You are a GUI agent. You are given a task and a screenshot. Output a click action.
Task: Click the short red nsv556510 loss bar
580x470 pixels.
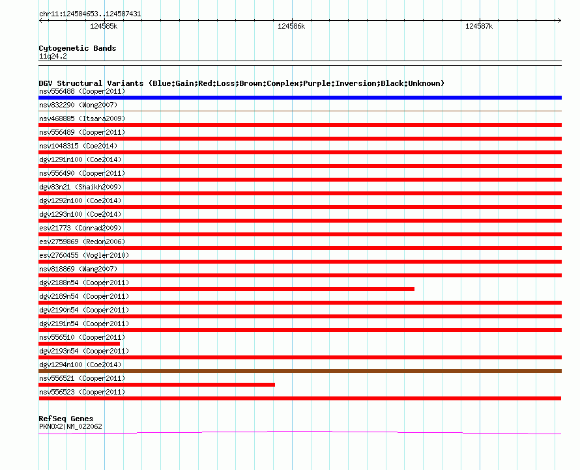[x=79, y=344]
